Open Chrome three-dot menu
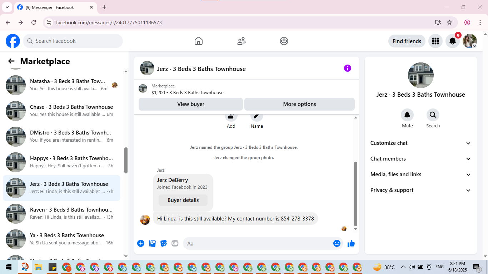Viewport: 488px width, 274px height. (480, 22)
